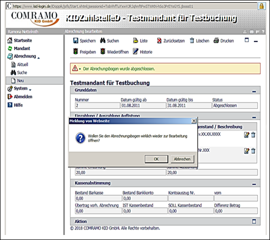Click the IST Kassenbestand field

pyautogui.click(x=145, y=211)
